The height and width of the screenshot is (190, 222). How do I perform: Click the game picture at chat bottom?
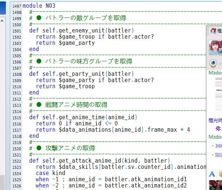pyautogui.click(x=215, y=185)
